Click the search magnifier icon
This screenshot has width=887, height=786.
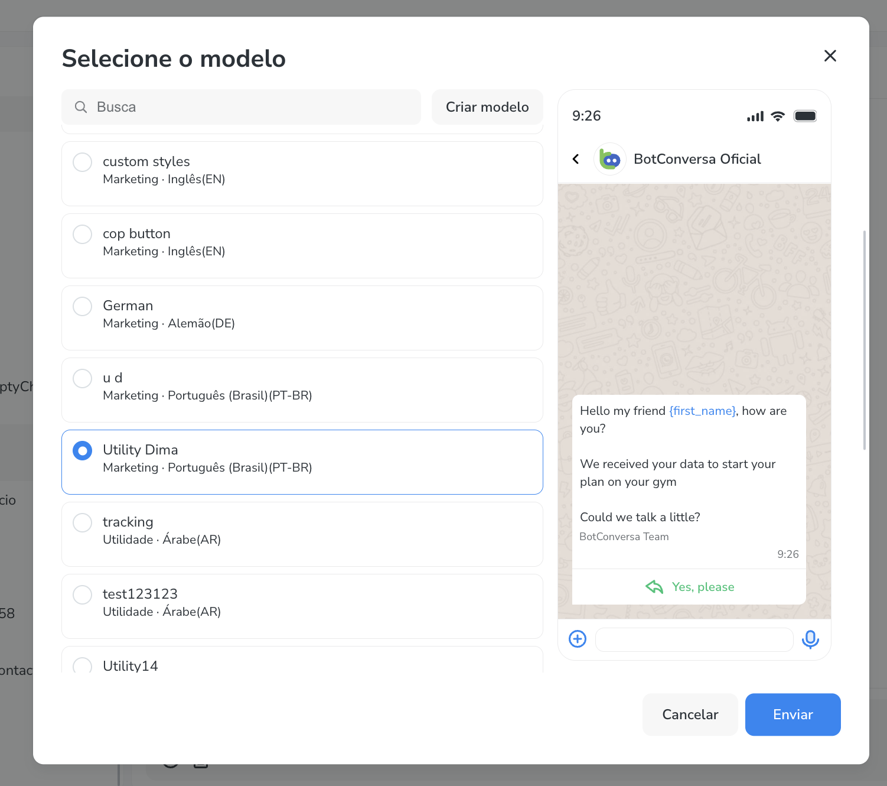pos(81,107)
